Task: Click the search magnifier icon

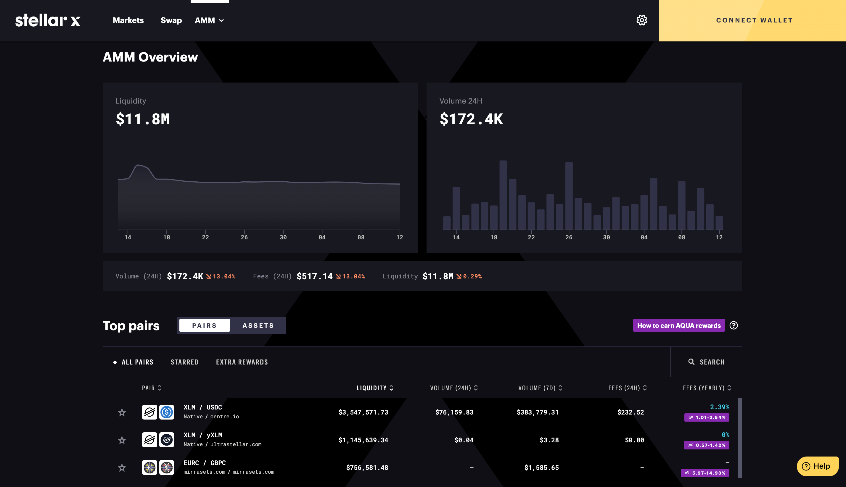Action: [691, 362]
